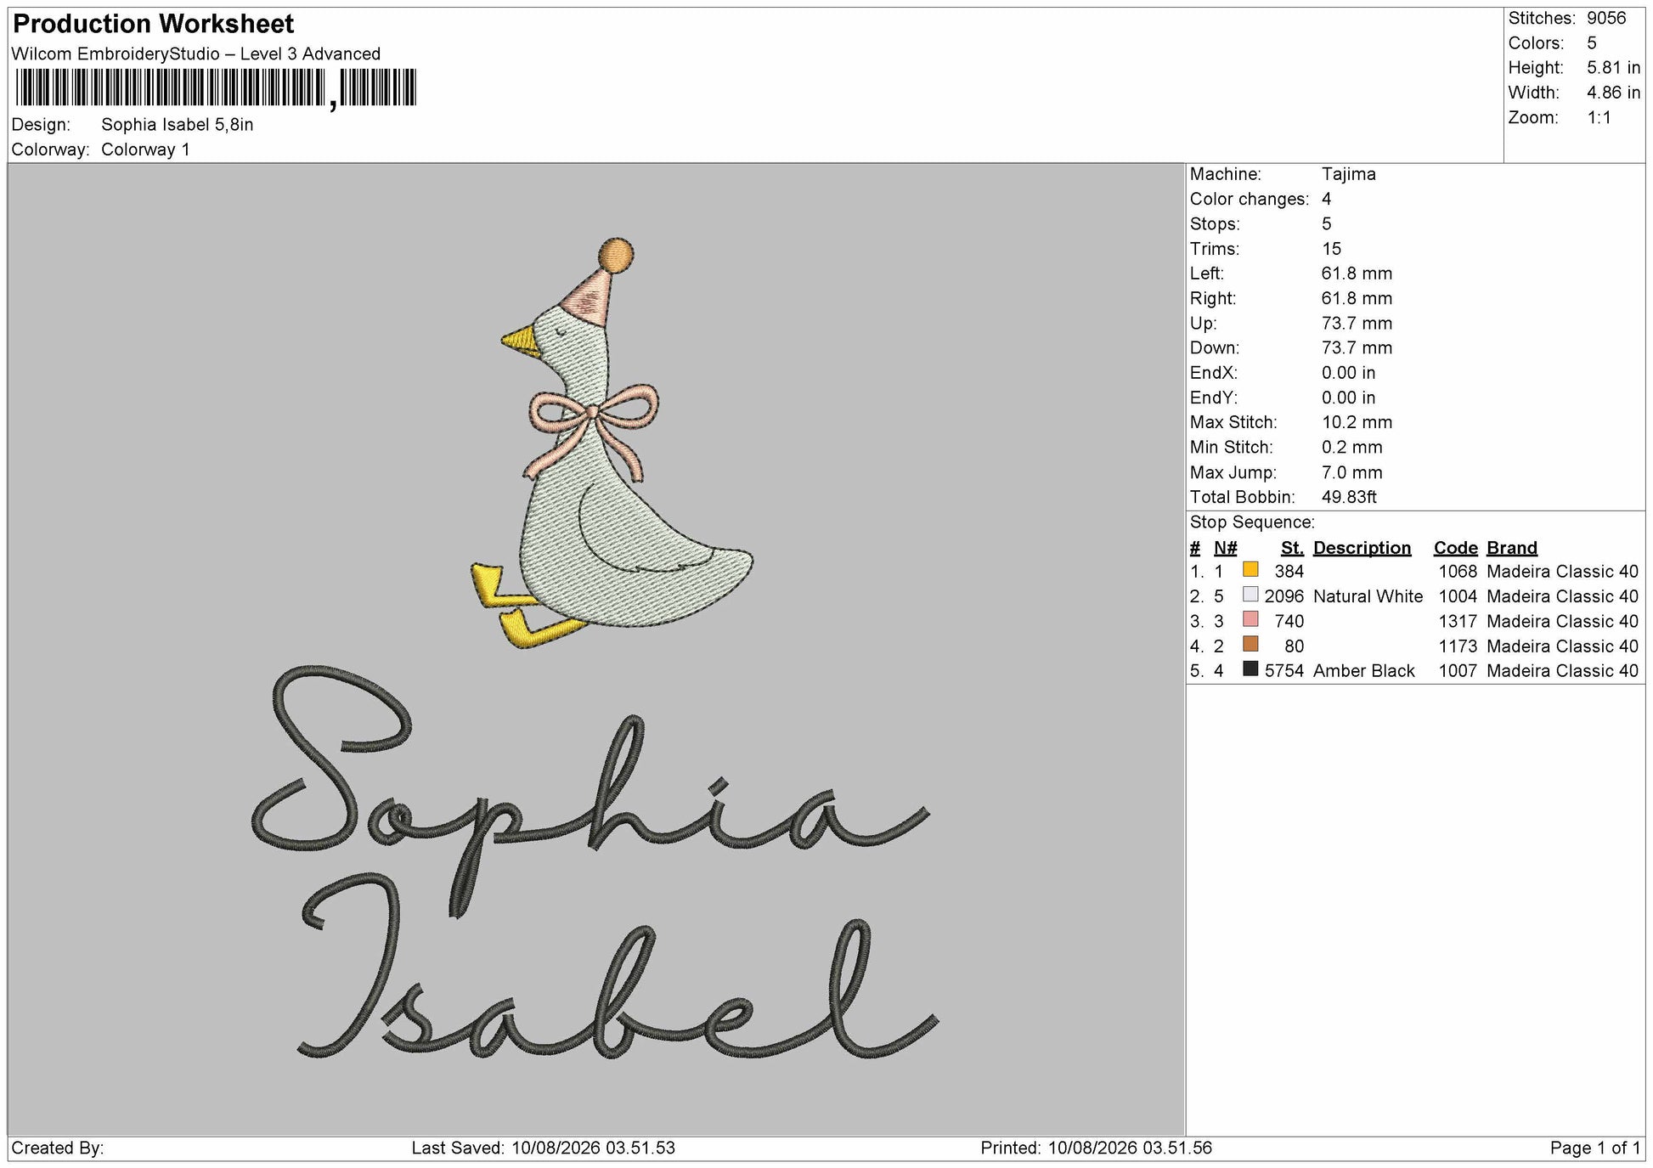Click stitch count 5754 in stop row 5
1653x1168 pixels.
point(1283,671)
